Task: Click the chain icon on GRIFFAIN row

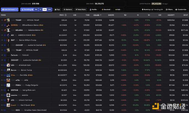Action: (x=5, y=90)
